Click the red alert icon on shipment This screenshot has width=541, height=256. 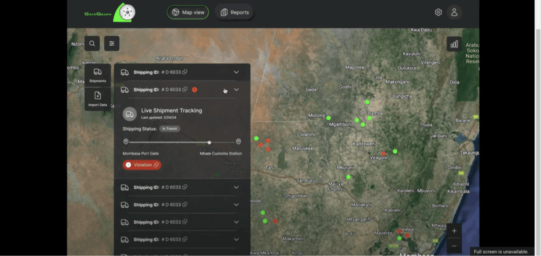[x=195, y=90]
